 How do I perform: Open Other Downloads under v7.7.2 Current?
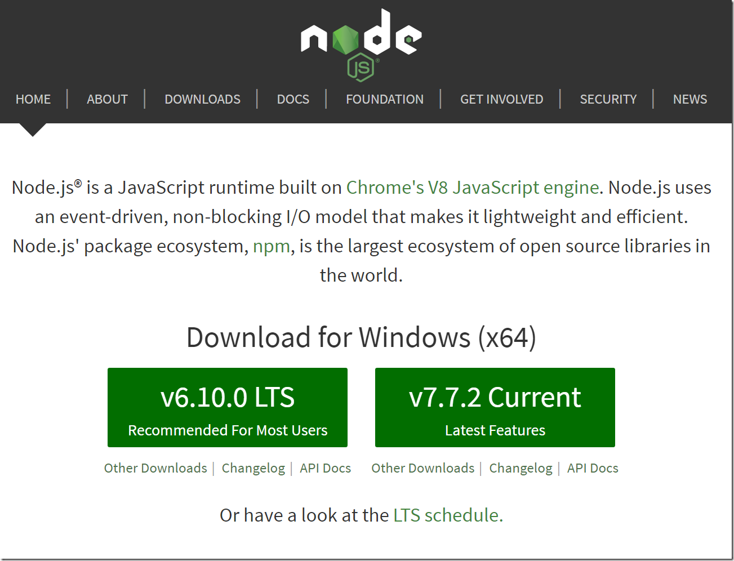coord(423,468)
